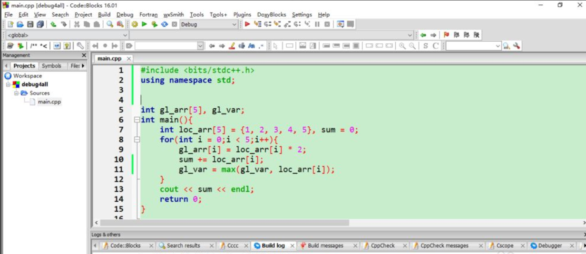Open the DoxyBlocks menu
The image size is (586, 254).
pos(272,15)
